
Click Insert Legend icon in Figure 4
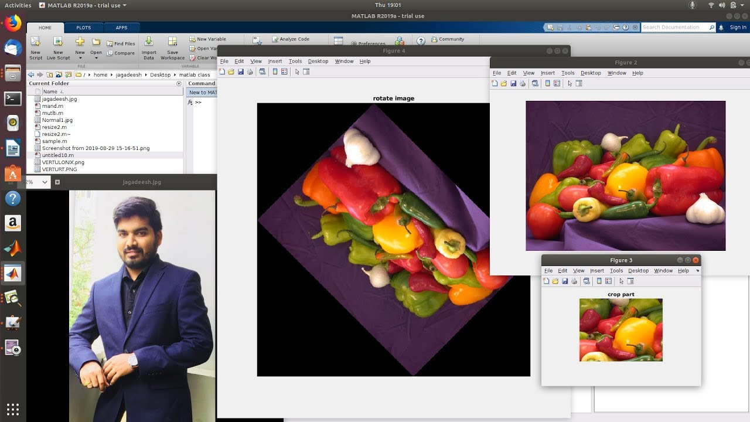point(284,72)
